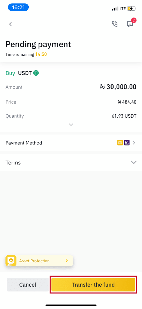This screenshot has width=142, height=309.
Task: Open the Asset Protection banner arrow
Action: click(x=67, y=261)
